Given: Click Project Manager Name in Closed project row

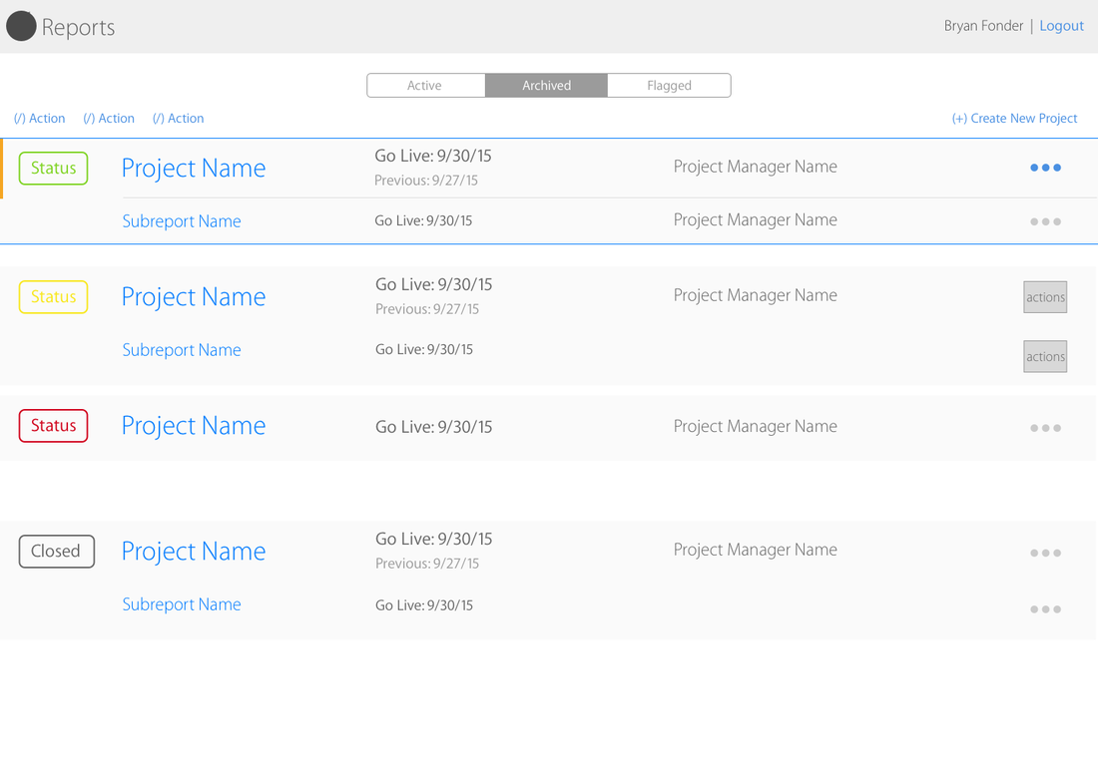Looking at the screenshot, I should [x=755, y=551].
